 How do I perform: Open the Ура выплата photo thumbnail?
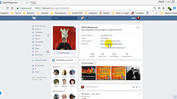(88, 73)
